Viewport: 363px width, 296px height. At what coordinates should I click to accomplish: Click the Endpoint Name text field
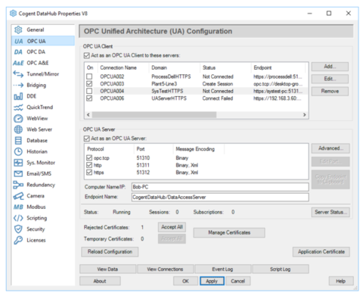(220, 197)
